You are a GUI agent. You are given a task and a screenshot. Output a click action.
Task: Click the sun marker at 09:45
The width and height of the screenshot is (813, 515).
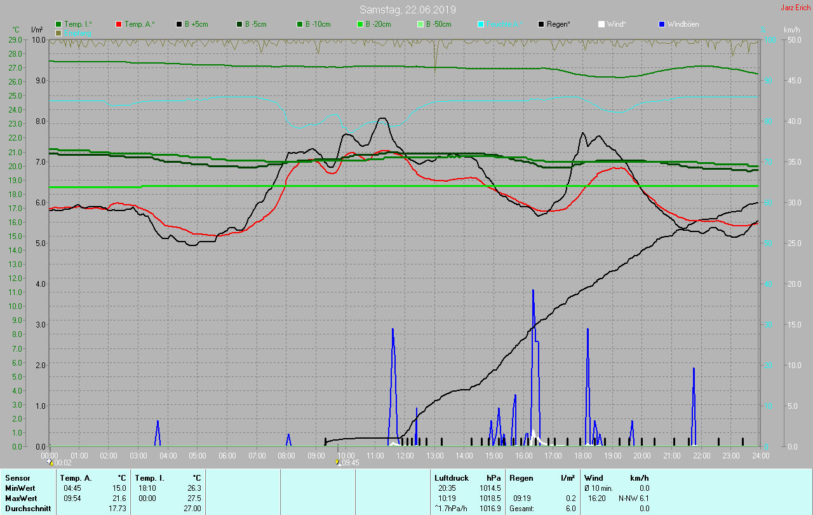point(338,462)
